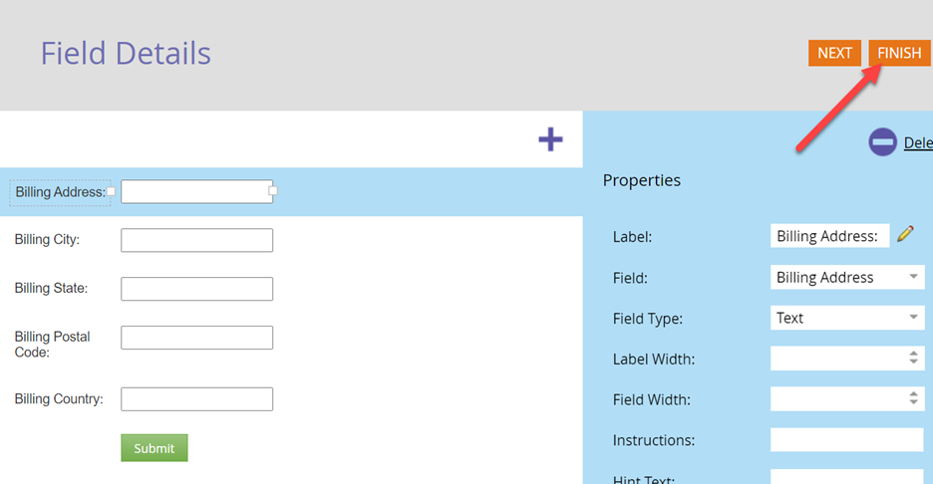Click the purple plus add-field icon
This screenshot has width=933, height=484.
550,139
